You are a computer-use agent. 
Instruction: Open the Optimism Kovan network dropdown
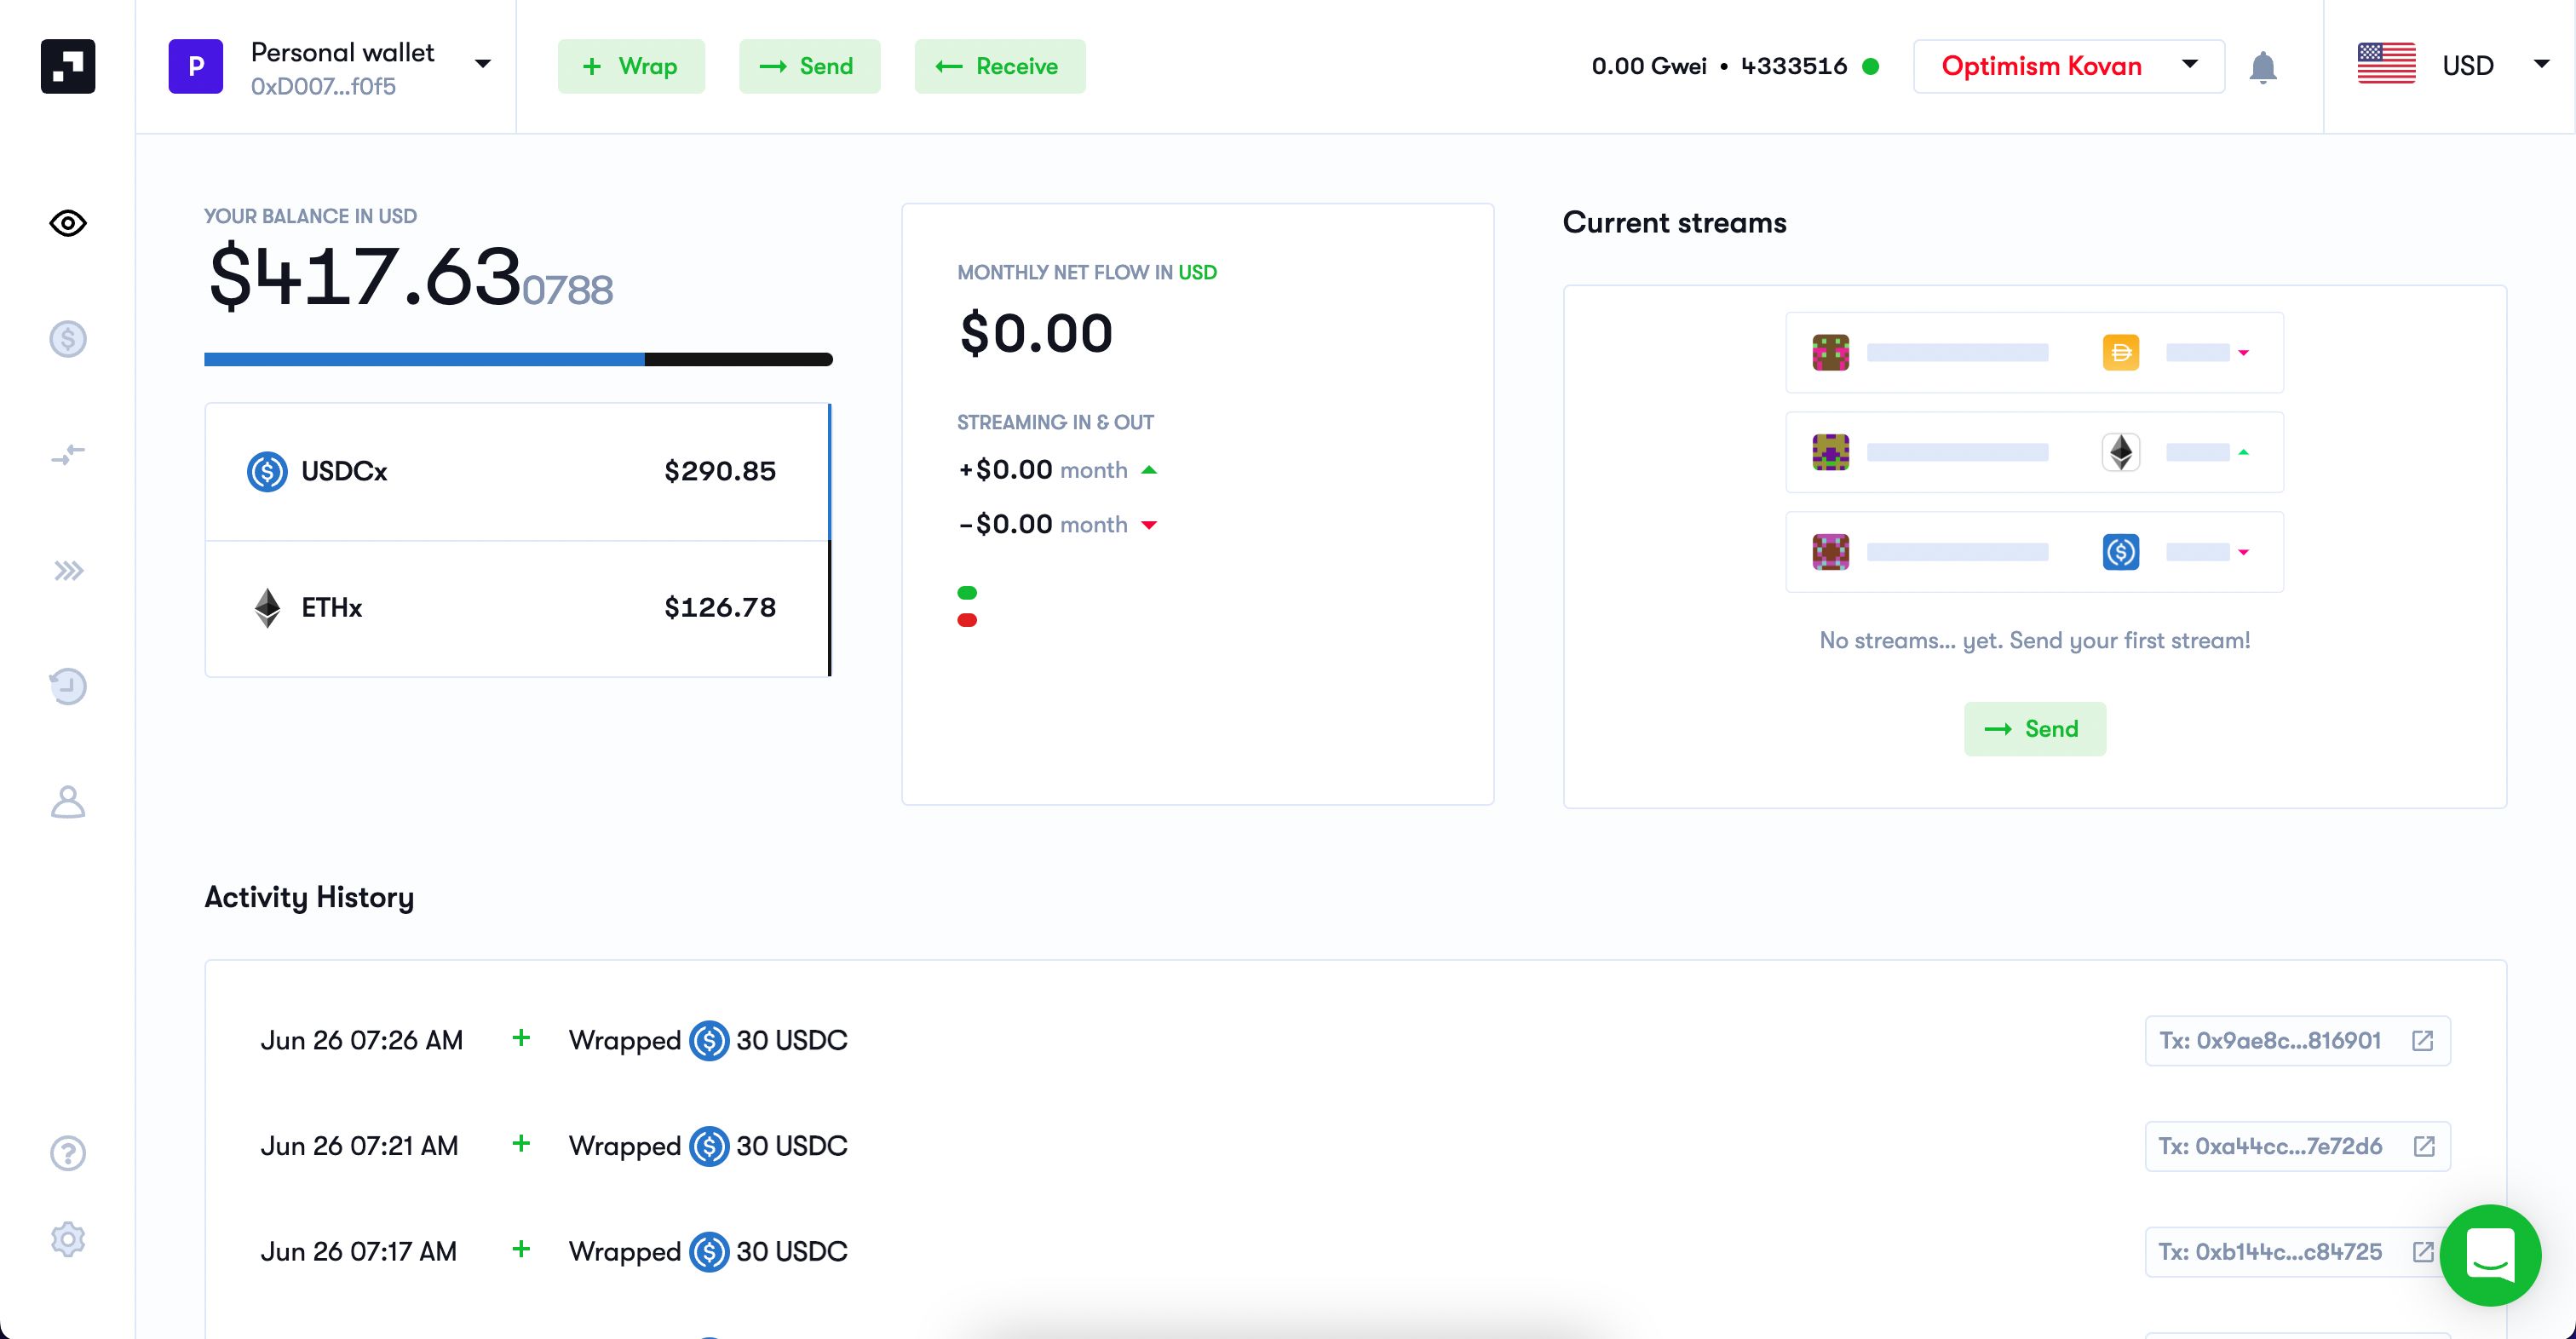2068,66
